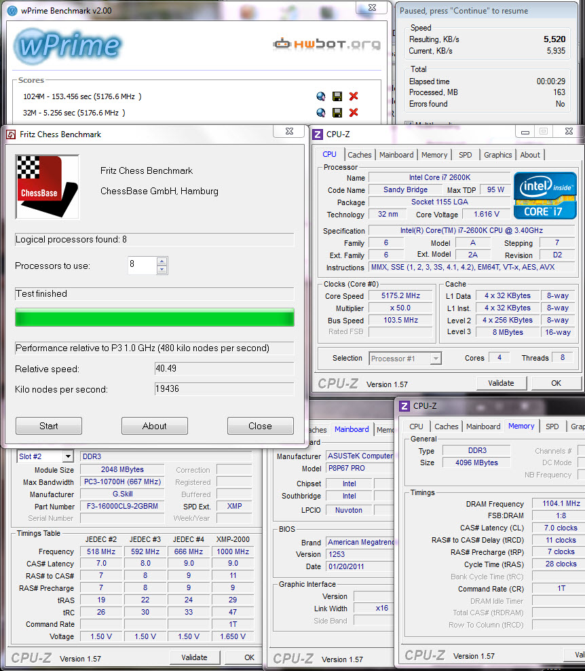Open the About tab in top CPU-Z window
Screen dimensions: 585x671
click(x=530, y=155)
